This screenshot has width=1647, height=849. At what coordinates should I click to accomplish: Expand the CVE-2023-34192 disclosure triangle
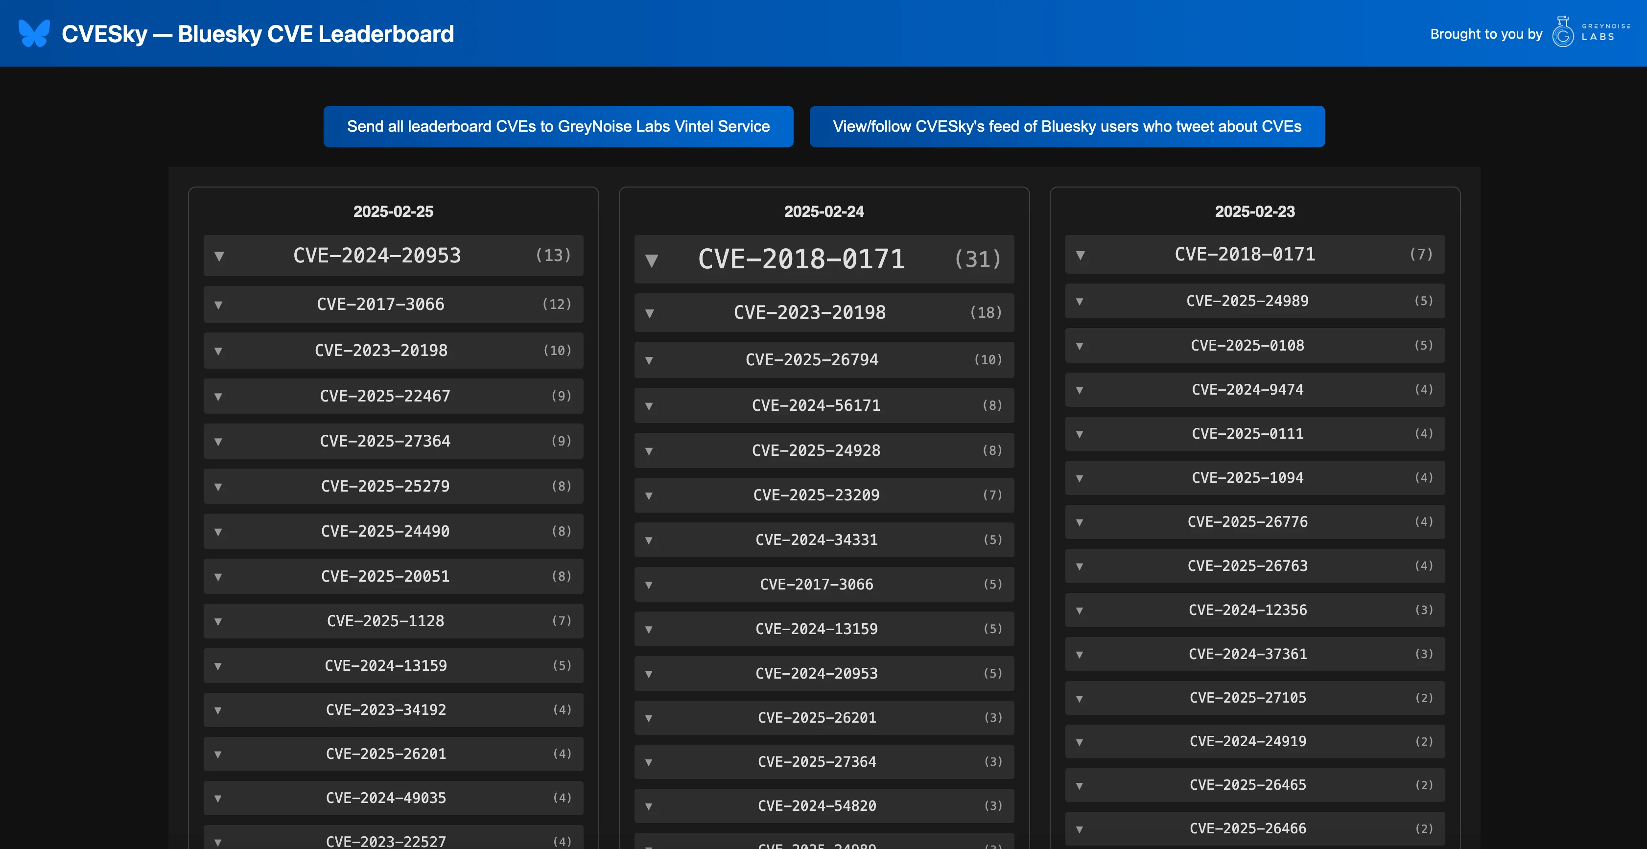click(219, 710)
